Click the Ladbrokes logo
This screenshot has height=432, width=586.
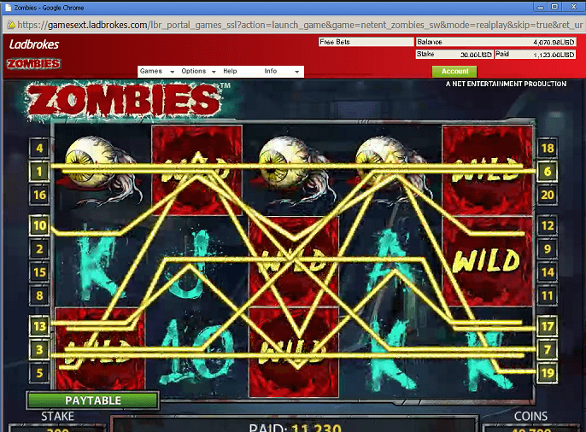click(34, 44)
